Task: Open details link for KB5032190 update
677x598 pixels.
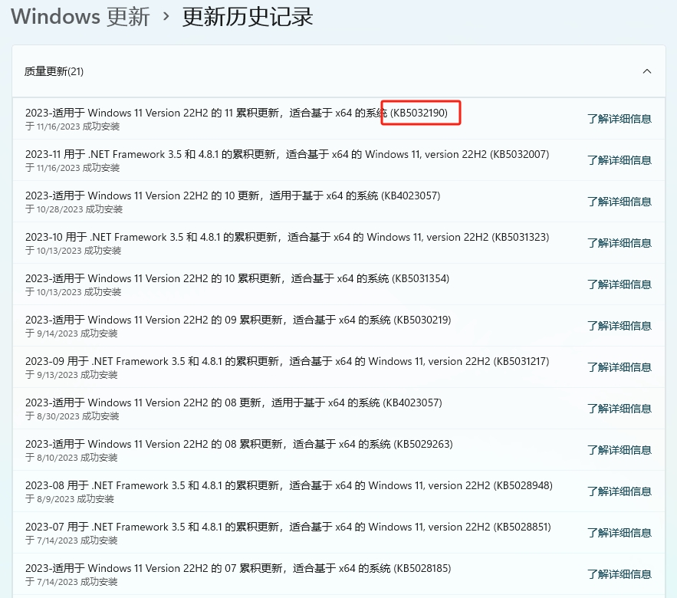Action: [618, 118]
